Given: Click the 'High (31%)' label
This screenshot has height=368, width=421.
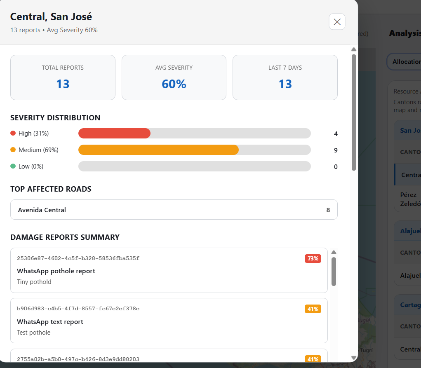Looking at the screenshot, I should point(33,134).
